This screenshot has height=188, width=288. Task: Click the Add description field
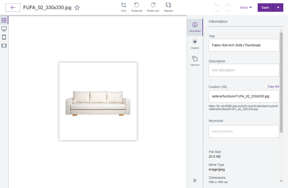(244, 70)
